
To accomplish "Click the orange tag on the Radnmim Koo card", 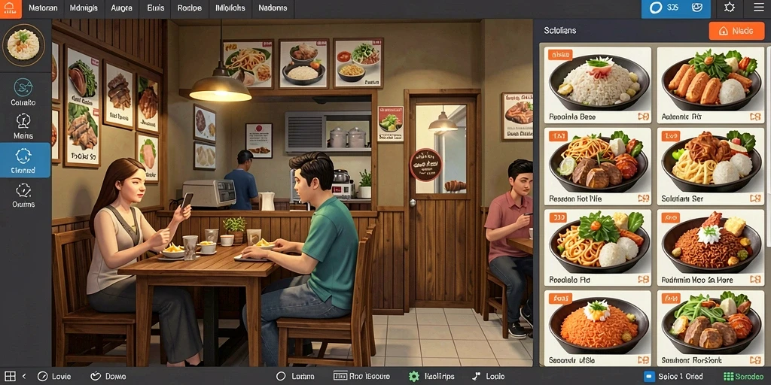I will (x=671, y=217).
